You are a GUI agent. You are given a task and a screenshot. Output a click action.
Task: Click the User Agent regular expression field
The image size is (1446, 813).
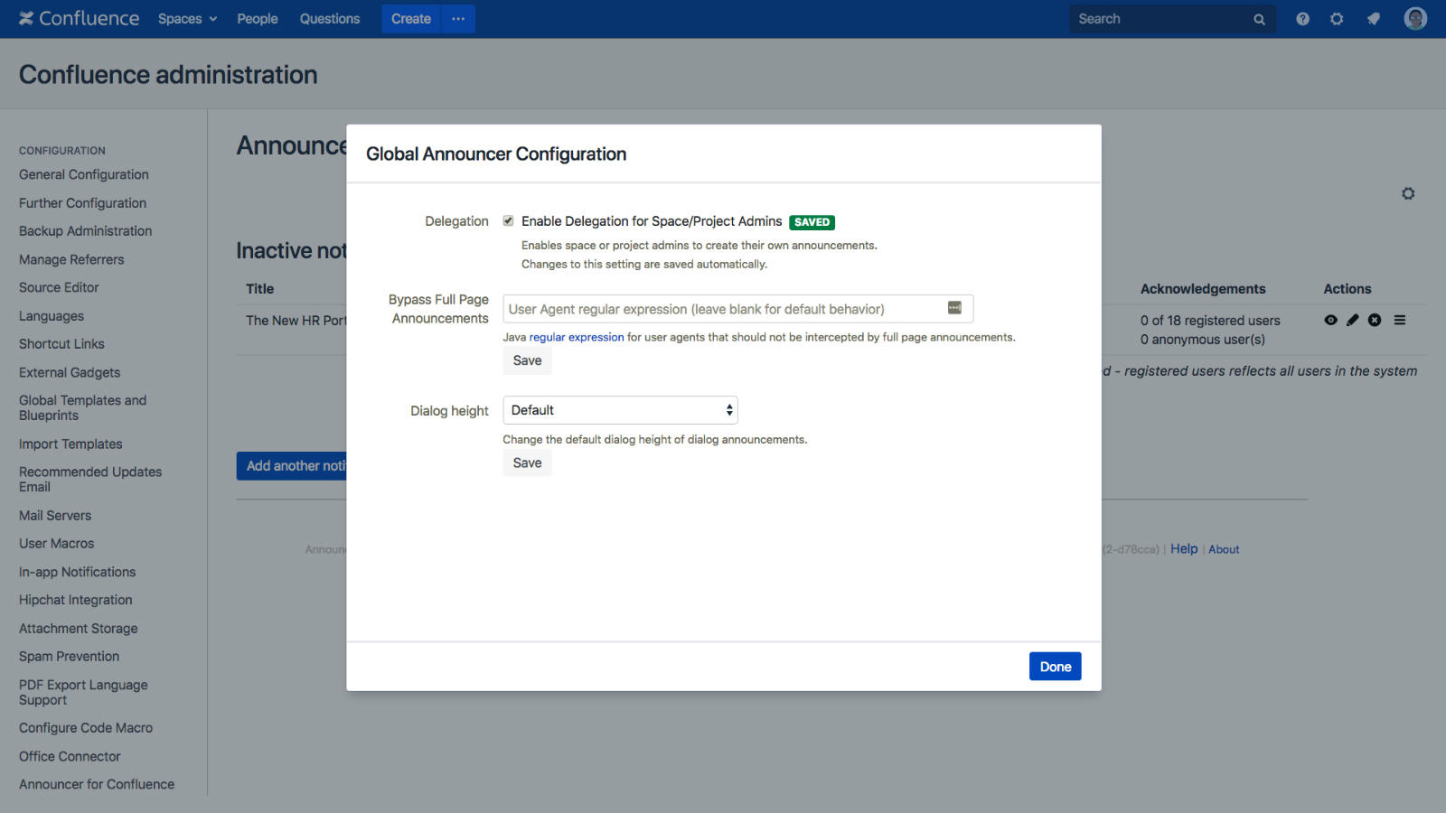click(x=723, y=309)
